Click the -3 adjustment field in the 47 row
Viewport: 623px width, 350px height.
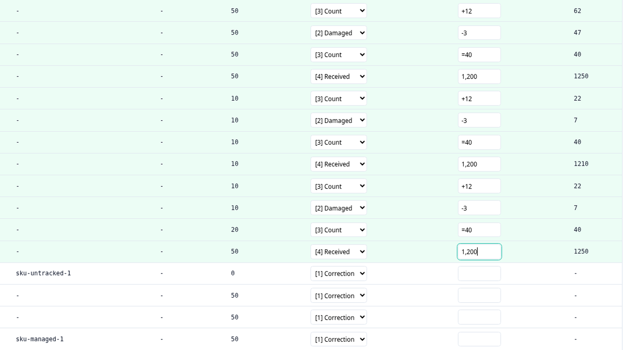tap(479, 33)
